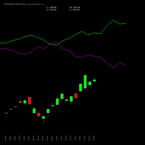The image size is (145, 145).
Task: Click the 30 Dec date label
Action: (19, 138)
